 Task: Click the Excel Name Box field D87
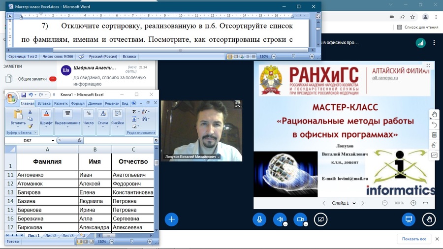pyautogui.click(x=28, y=140)
